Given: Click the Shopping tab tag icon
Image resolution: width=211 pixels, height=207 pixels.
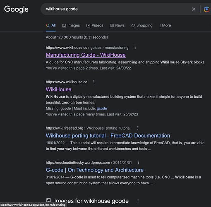Looking at the screenshot, I should [x=133, y=26].
